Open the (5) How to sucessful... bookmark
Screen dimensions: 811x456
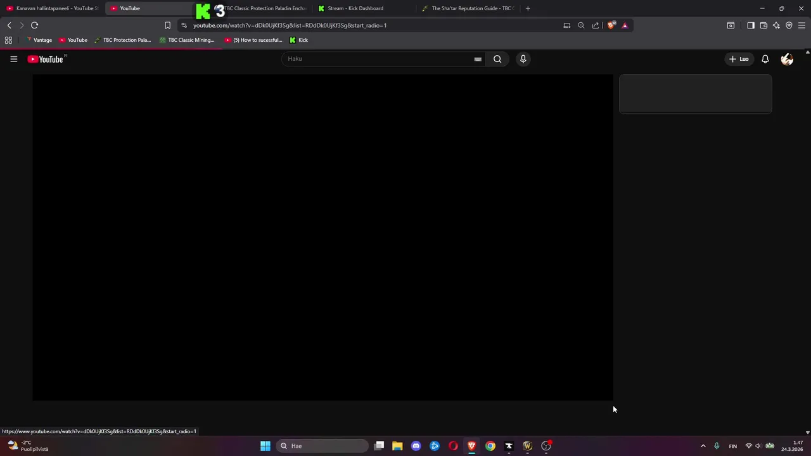pos(253,40)
